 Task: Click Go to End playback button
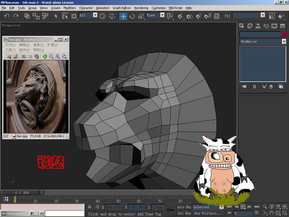click(x=256, y=207)
